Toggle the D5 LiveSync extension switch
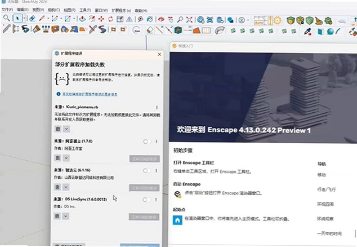Screen dimensions: 357x247 (x=146, y=200)
